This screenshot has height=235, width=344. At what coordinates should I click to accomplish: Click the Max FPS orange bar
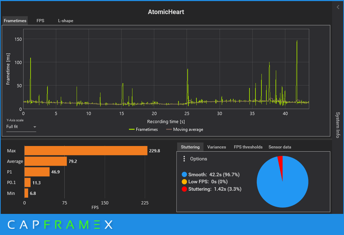click(86, 151)
